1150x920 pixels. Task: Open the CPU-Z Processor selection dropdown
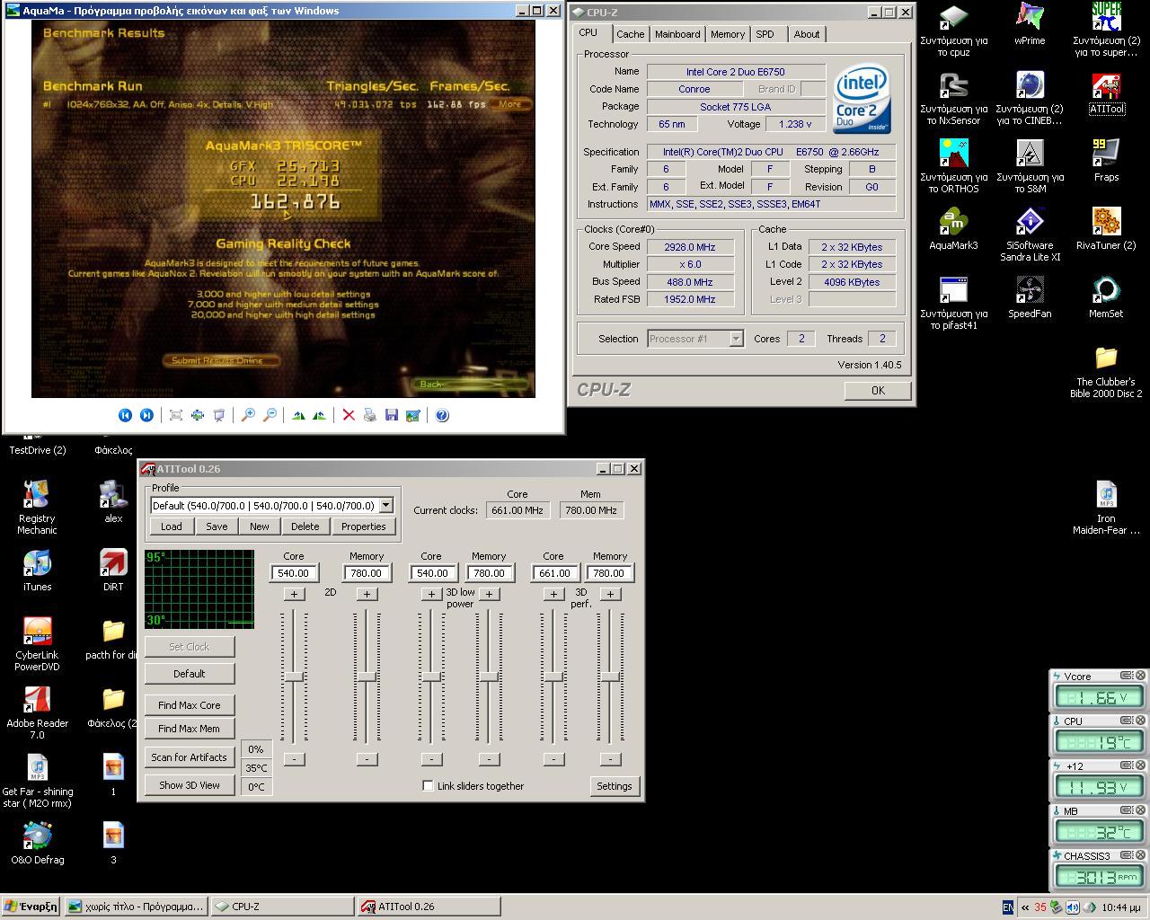736,339
